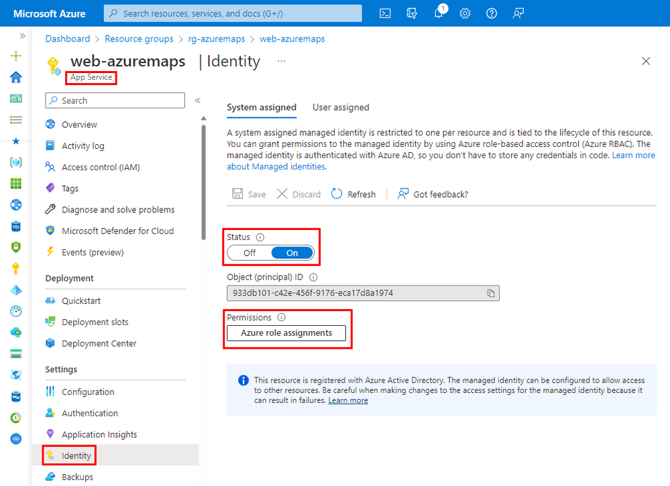The image size is (670, 486).
Task: Select the User assigned tab
Action: [x=341, y=107]
